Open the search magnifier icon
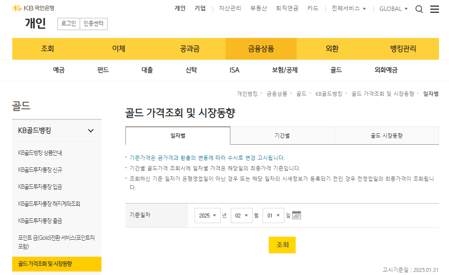 (x=419, y=9)
